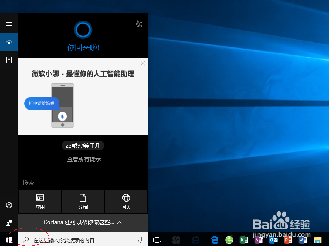This screenshot has height=246, width=329.
Task: Collapse the 'Cortana 还可以帮你做这些' section
Action: (x=120, y=223)
